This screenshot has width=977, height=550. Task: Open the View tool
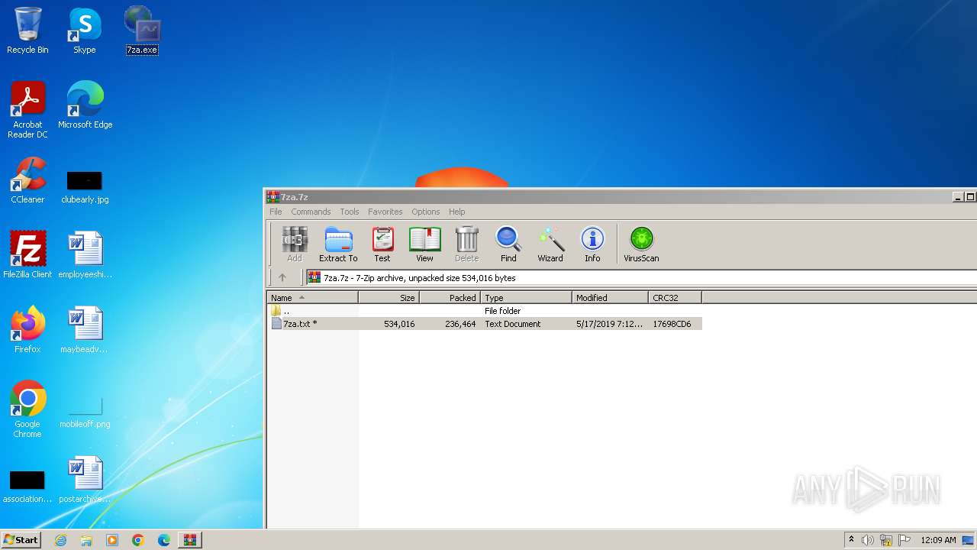(x=424, y=244)
